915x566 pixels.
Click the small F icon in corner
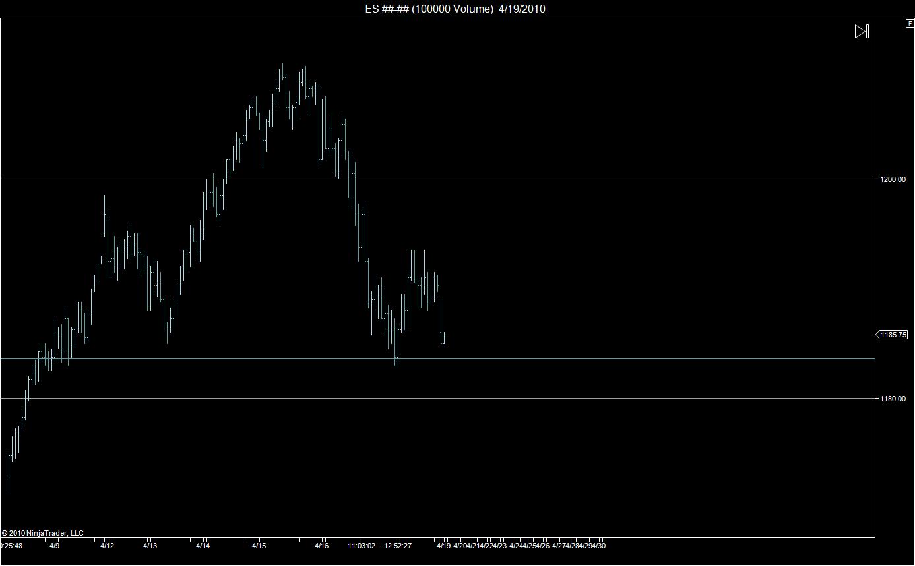(x=910, y=23)
